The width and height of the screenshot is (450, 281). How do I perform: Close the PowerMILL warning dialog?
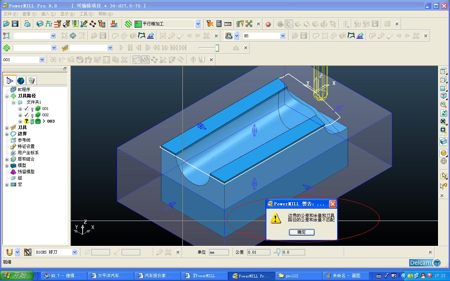pyautogui.click(x=333, y=204)
